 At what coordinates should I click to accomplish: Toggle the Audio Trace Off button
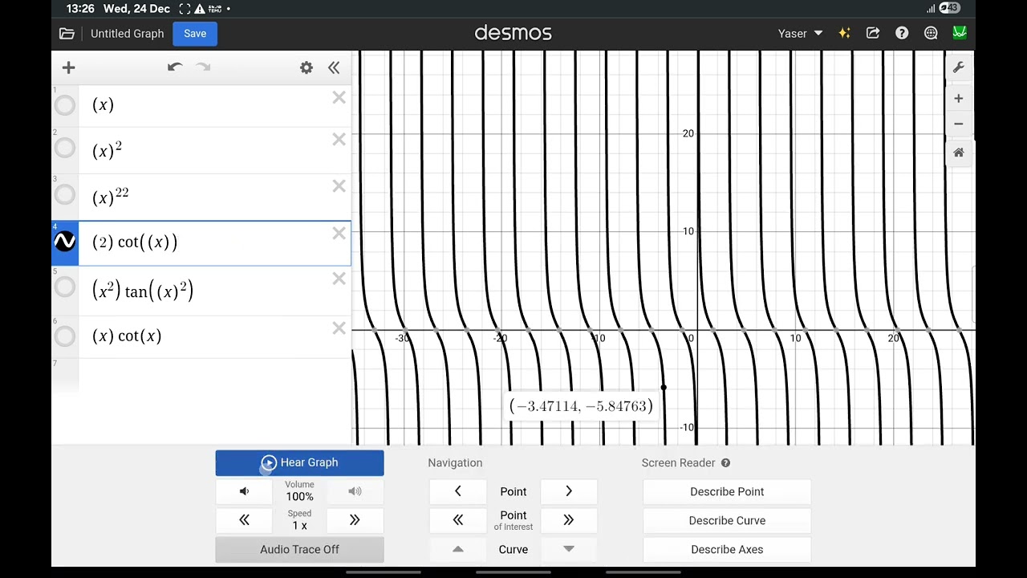299,549
